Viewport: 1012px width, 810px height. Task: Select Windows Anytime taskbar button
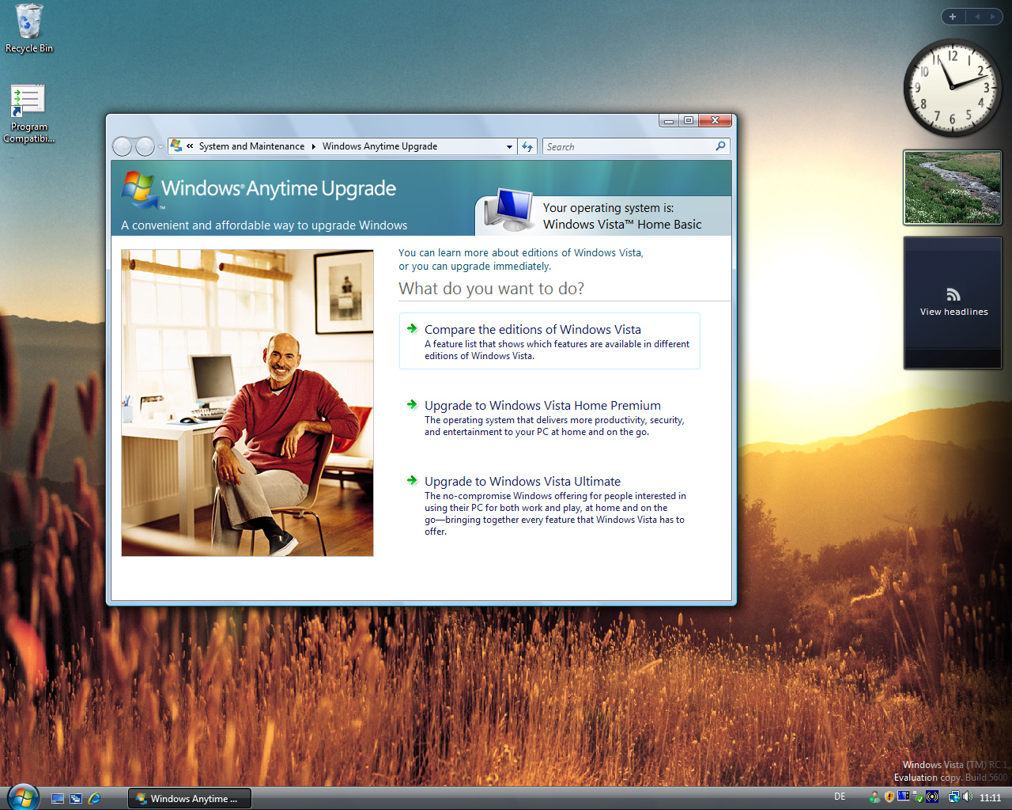tap(190, 798)
